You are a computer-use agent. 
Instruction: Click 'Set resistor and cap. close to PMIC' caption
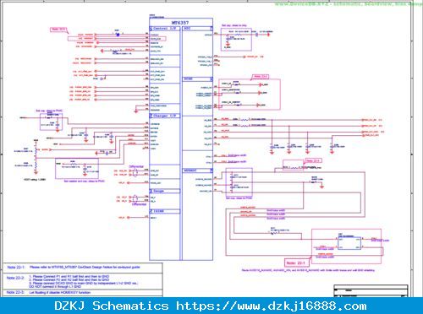point(84,181)
